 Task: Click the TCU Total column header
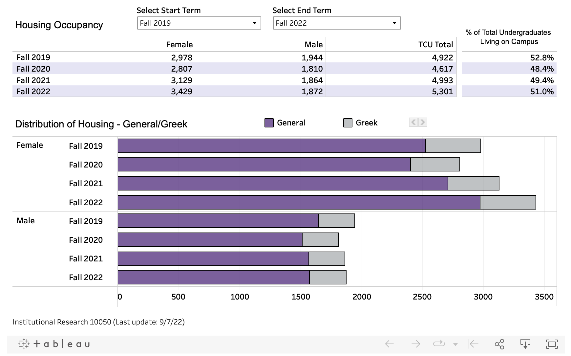(x=435, y=45)
